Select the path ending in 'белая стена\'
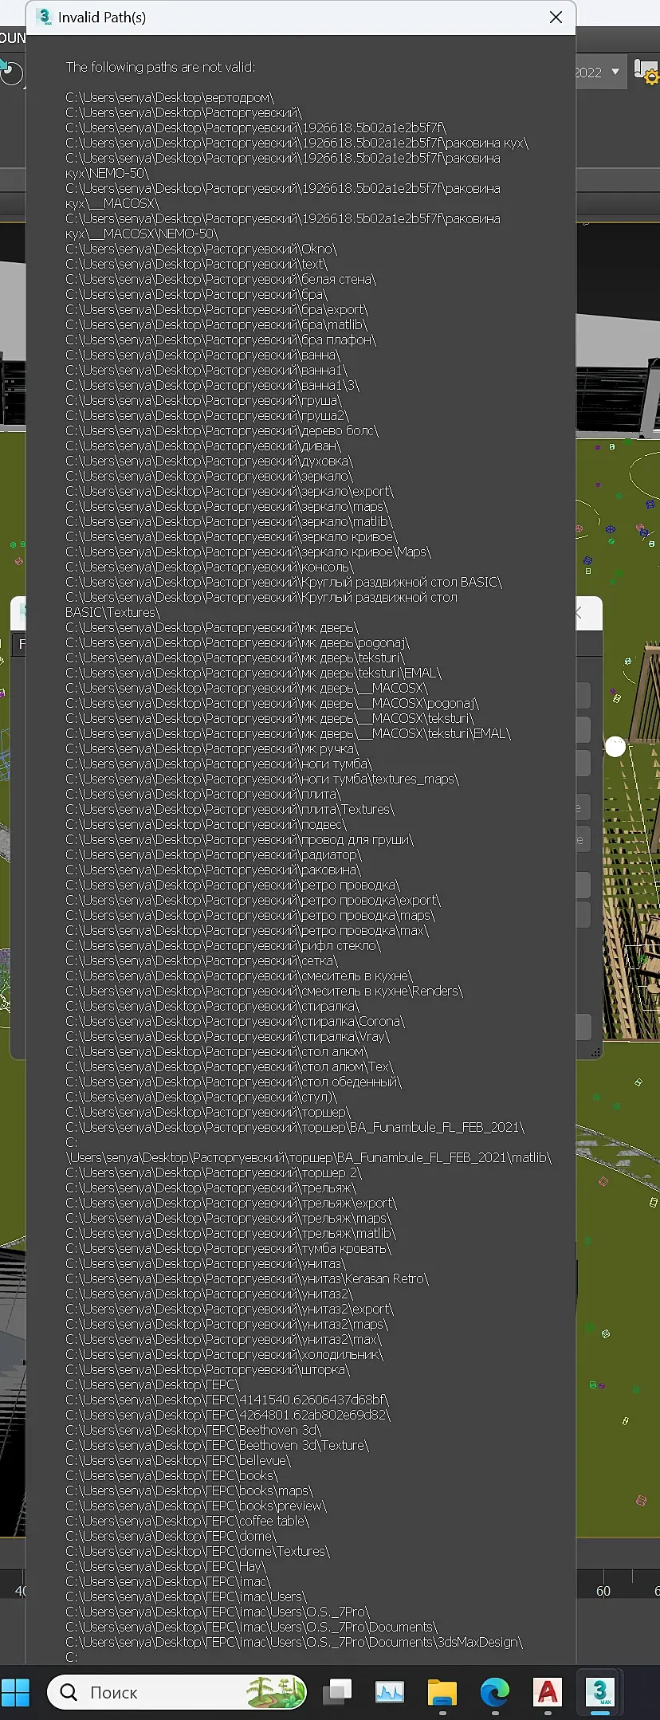The height and width of the screenshot is (1720, 660). [x=221, y=279]
